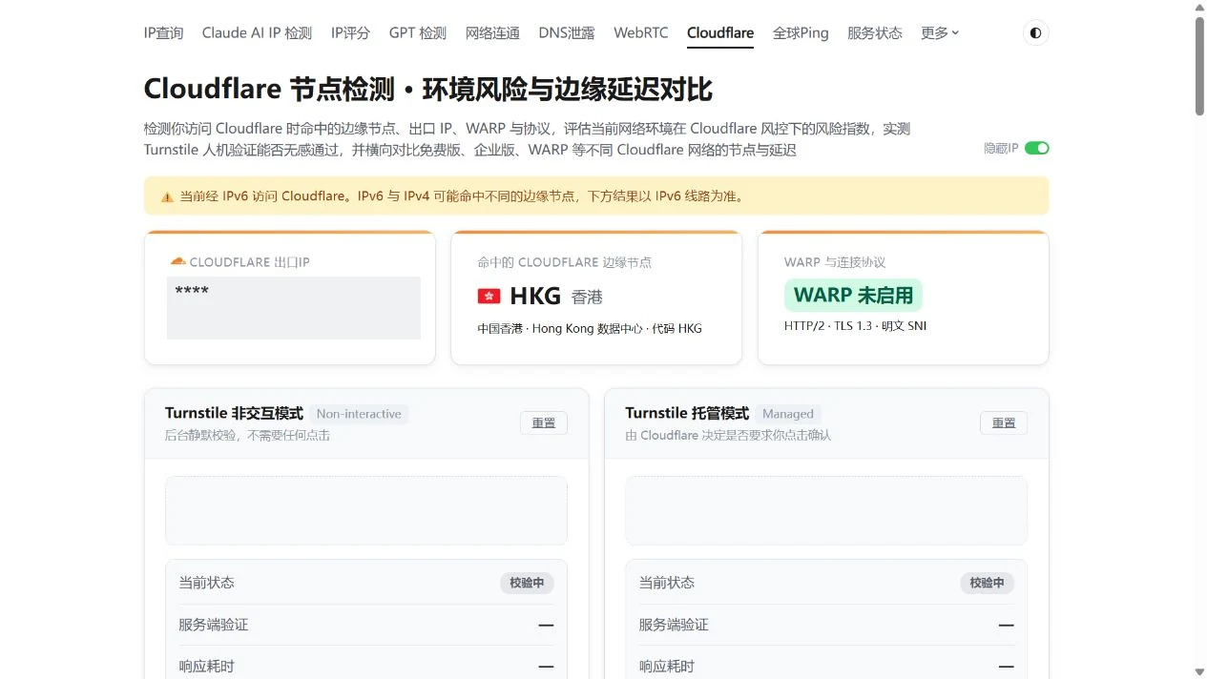1207x679 pixels.
Task: Click 响应耗时 row in 托管模式 card
Action: point(826,666)
